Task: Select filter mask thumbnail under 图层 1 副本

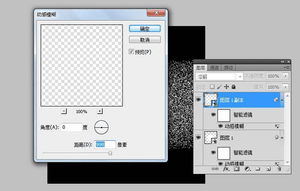Action: [x=223, y=115]
